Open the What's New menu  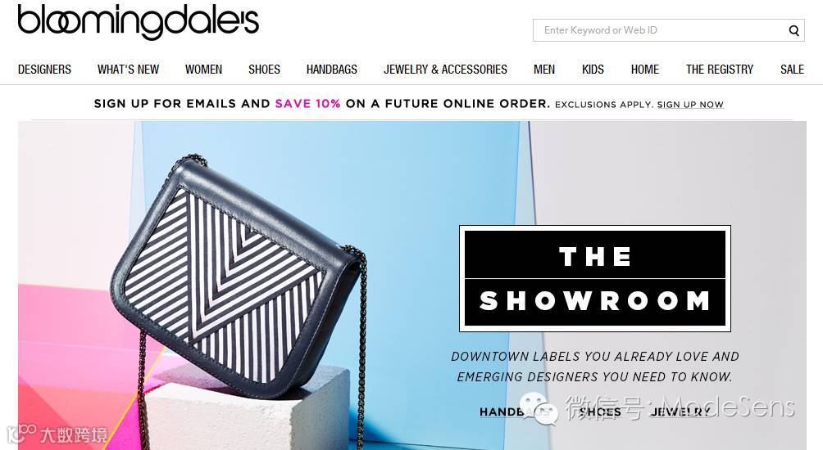pos(128,70)
